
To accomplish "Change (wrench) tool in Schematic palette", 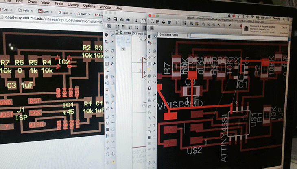I will point(112,64).
